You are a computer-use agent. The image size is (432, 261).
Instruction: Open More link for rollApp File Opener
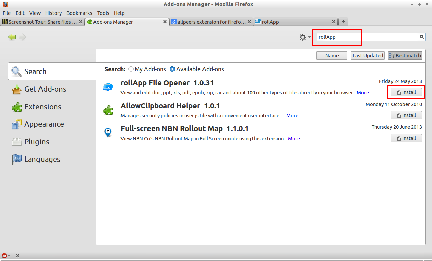363,93
